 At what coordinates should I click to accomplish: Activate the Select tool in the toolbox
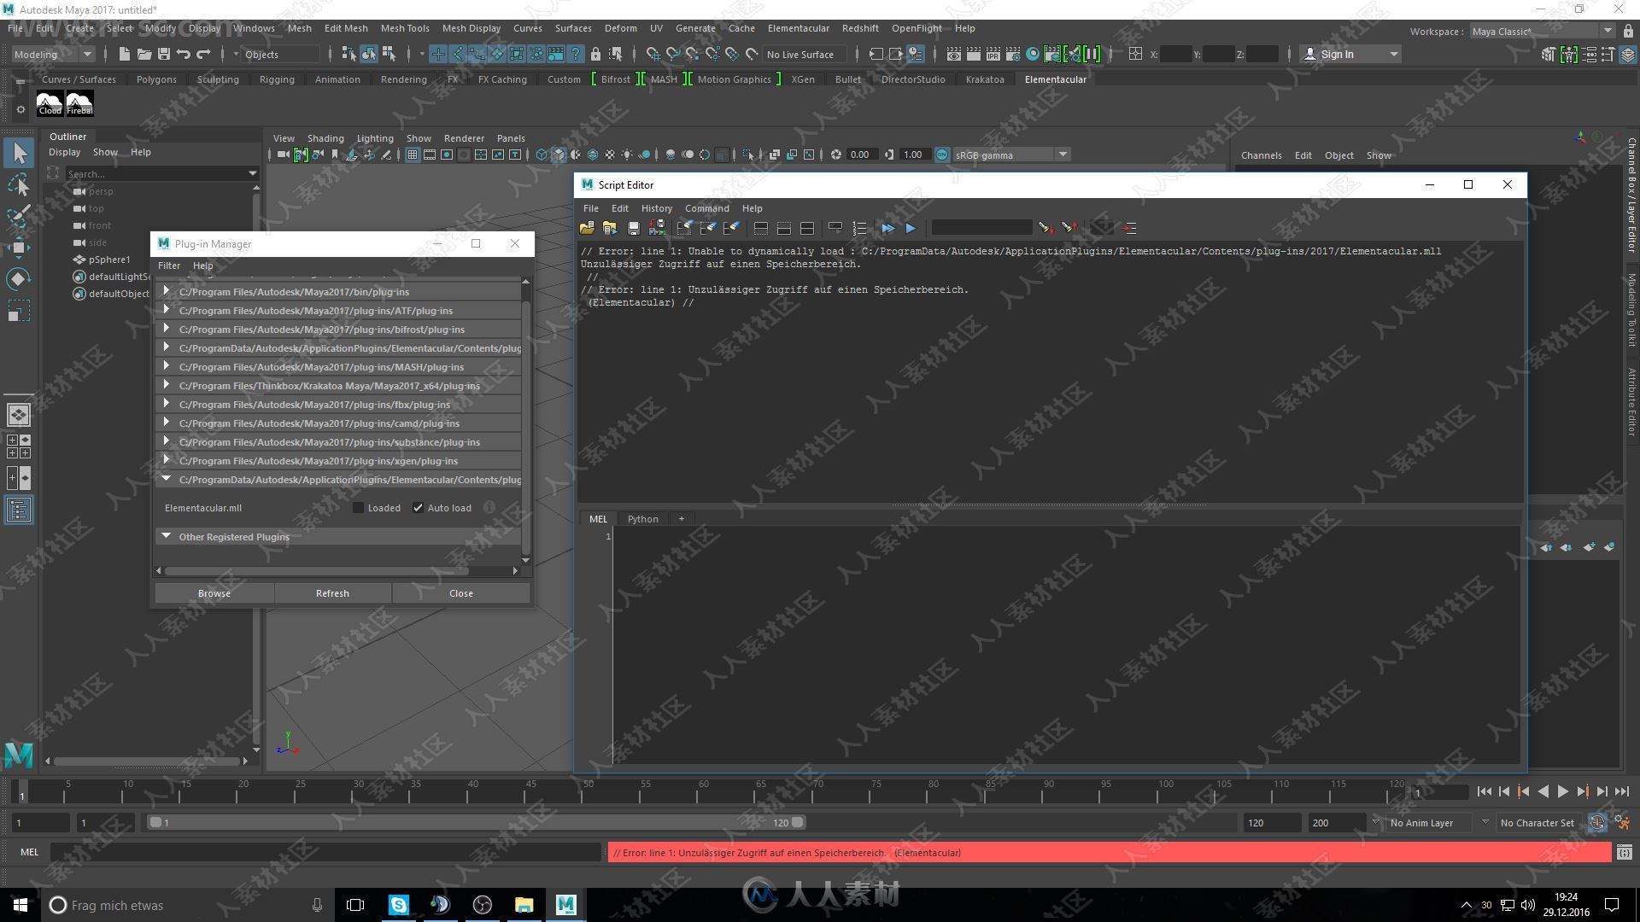point(19,154)
